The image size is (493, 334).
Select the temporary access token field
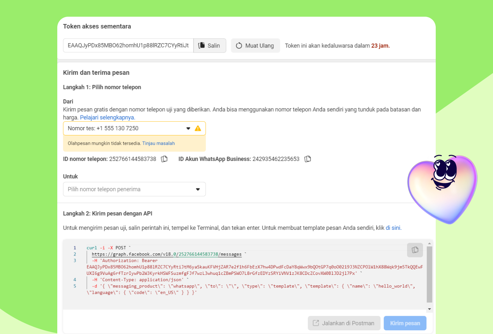click(128, 46)
